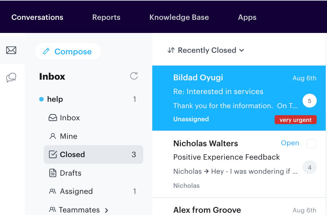
Task: Click the person icon next to Mine
Action: coord(52,136)
